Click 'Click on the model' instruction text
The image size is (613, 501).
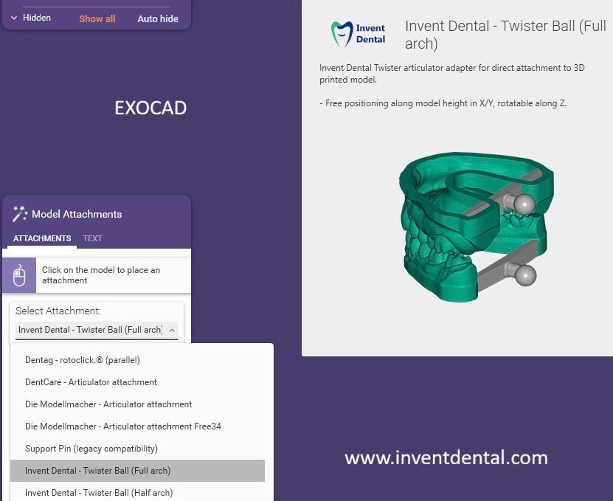(101, 275)
